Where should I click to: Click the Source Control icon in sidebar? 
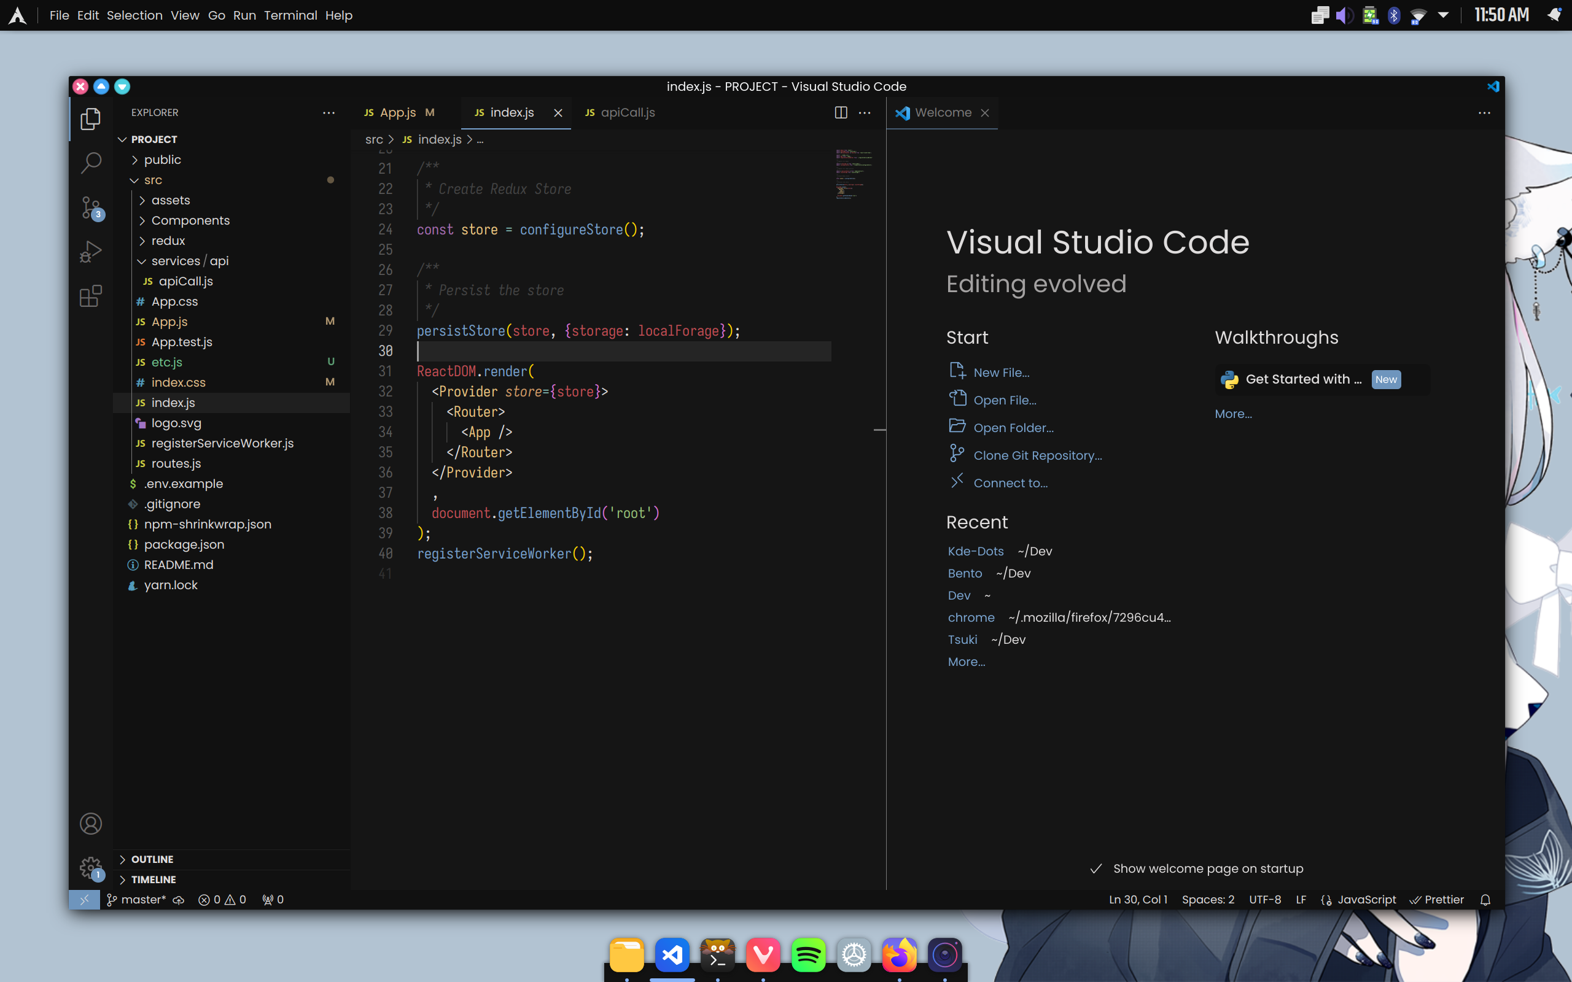(x=90, y=207)
